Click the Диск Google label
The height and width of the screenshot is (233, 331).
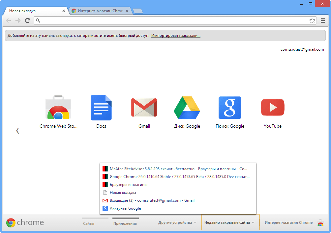187,126
